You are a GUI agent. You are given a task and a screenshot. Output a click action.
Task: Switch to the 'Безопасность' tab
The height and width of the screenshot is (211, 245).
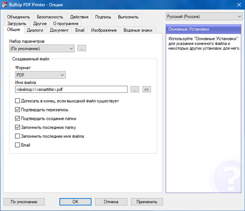[x=50, y=17]
